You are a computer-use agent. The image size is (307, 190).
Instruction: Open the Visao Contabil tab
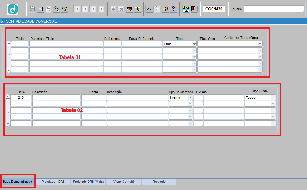tap(124, 182)
